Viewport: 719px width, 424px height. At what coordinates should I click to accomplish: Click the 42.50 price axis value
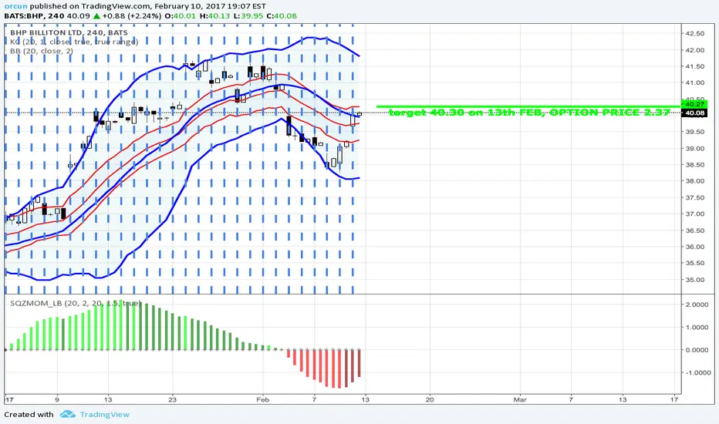(x=694, y=33)
